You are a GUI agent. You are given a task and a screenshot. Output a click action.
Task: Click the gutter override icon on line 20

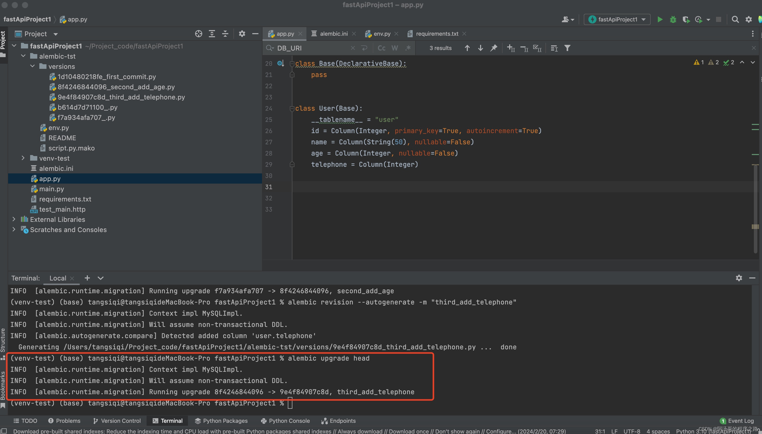click(x=280, y=63)
